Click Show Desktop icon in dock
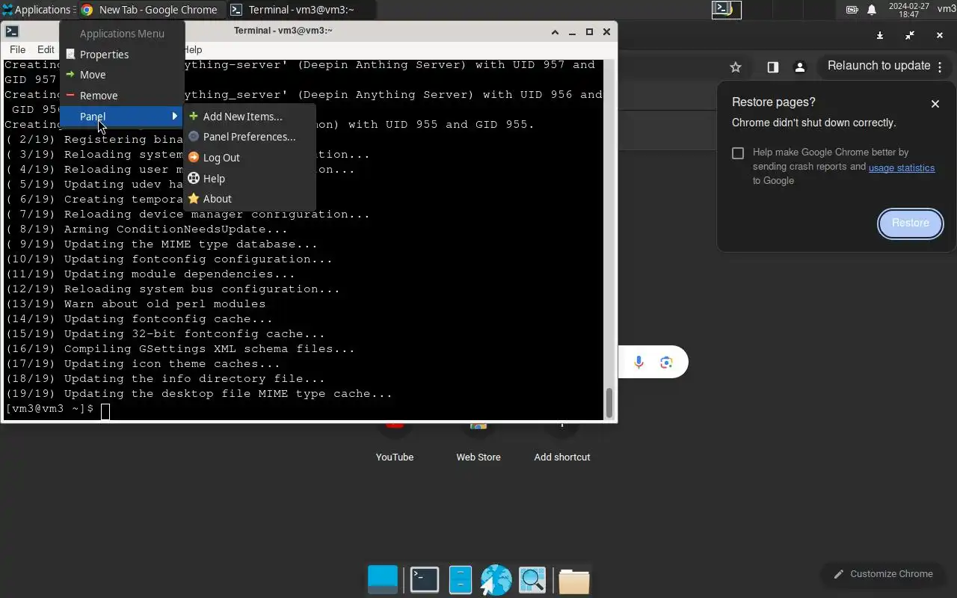This screenshot has width=957, height=598. click(383, 580)
